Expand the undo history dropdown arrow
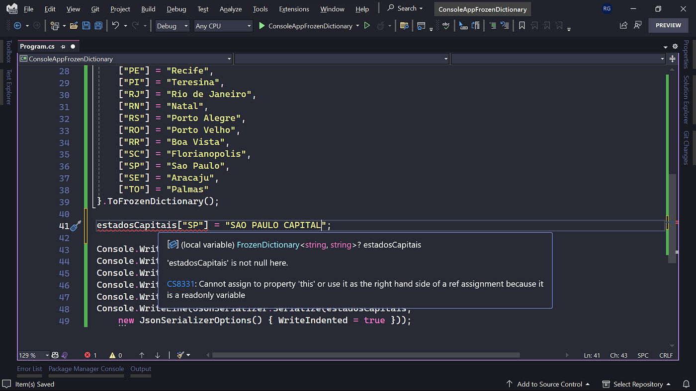 [125, 26]
